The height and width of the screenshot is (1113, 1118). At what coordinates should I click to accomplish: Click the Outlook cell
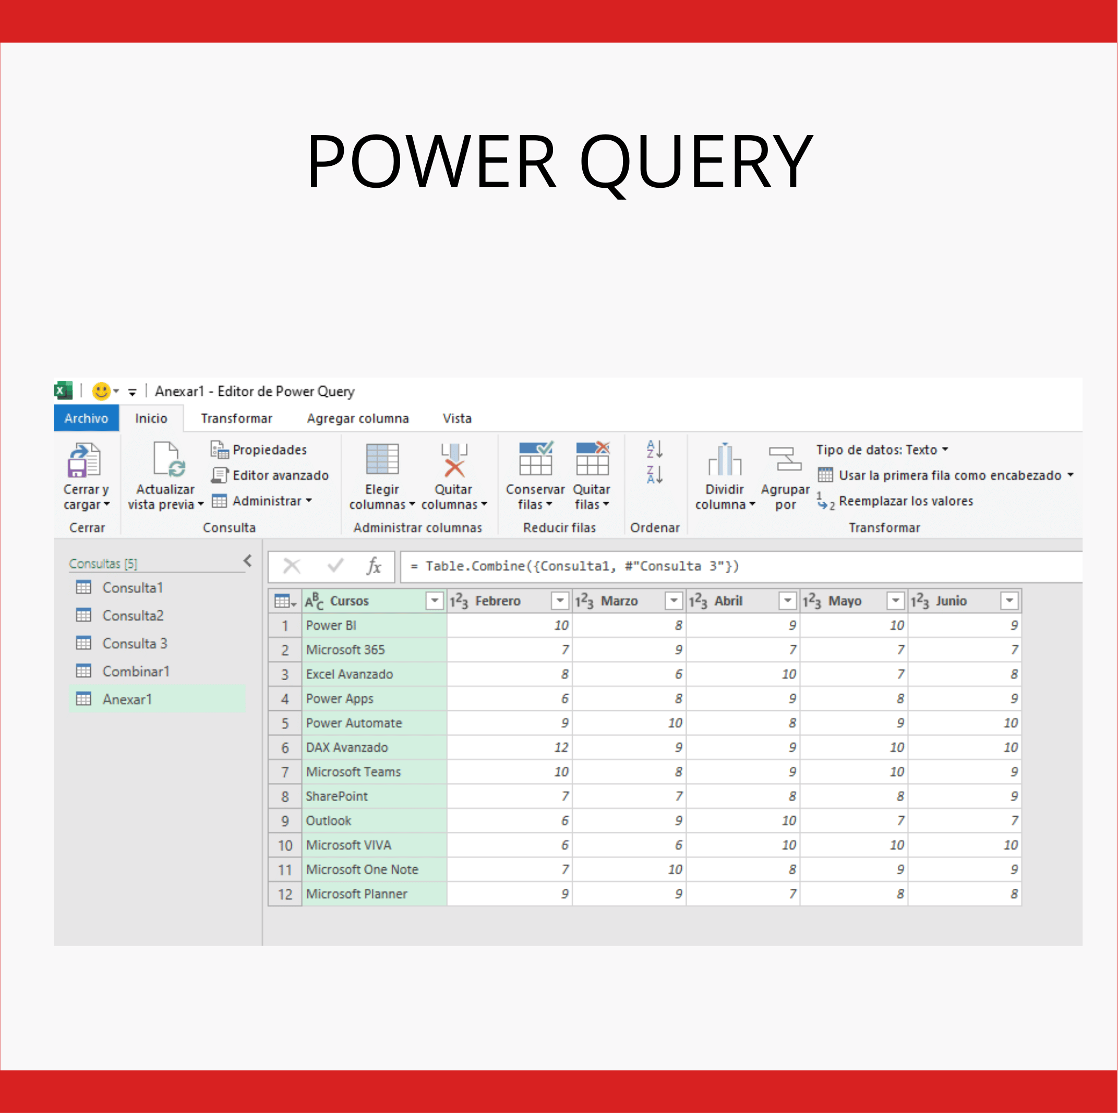tap(375, 820)
